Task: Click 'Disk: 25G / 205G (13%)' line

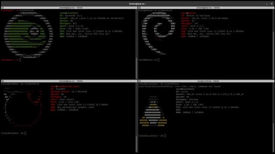Action: [74, 29]
